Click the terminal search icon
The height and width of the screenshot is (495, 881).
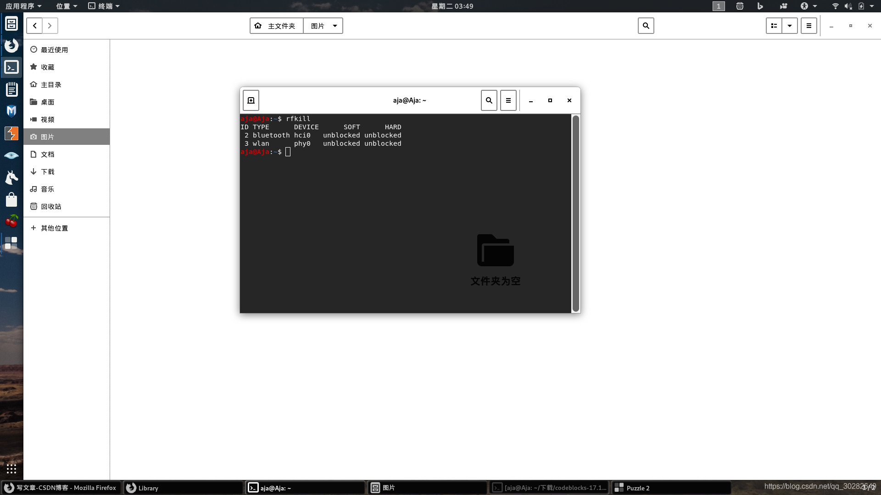(x=489, y=100)
